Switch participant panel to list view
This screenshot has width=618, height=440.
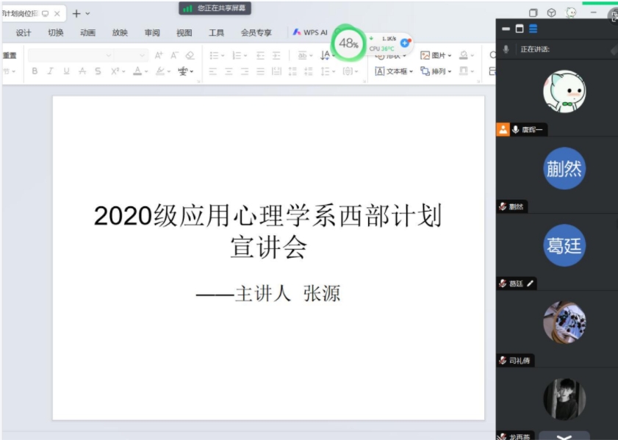tap(533, 29)
